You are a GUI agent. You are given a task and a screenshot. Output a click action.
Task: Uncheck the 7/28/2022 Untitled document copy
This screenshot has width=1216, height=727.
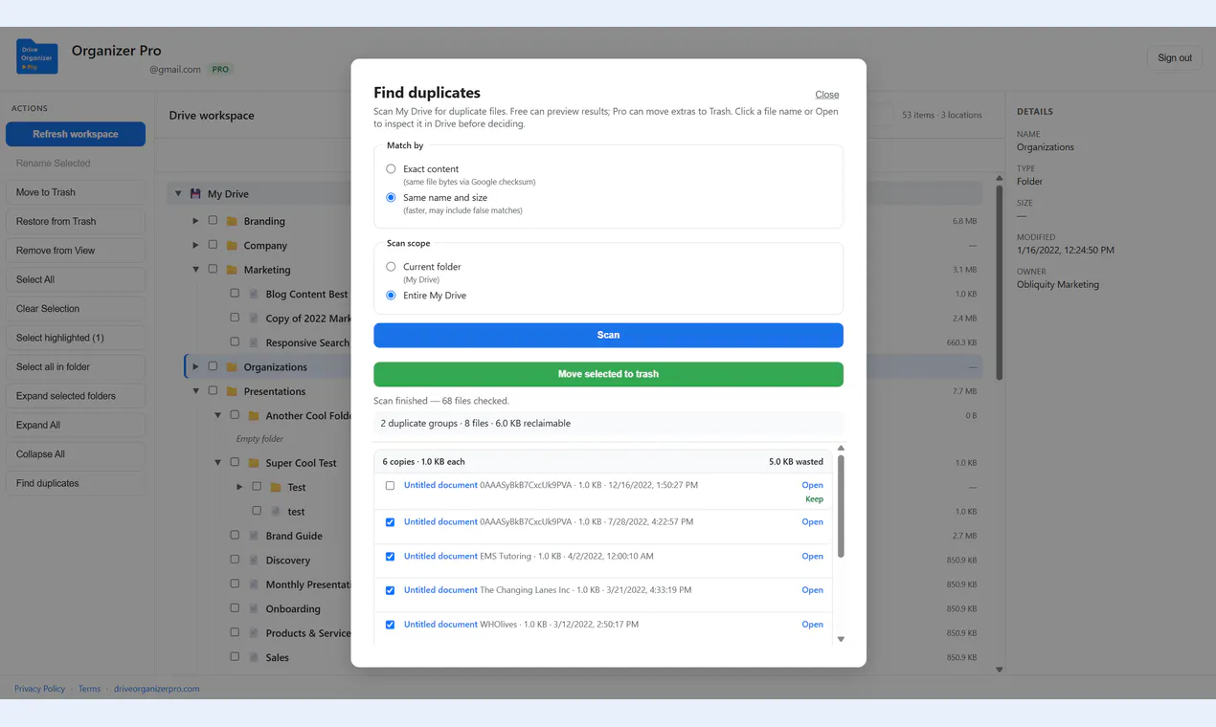click(390, 522)
